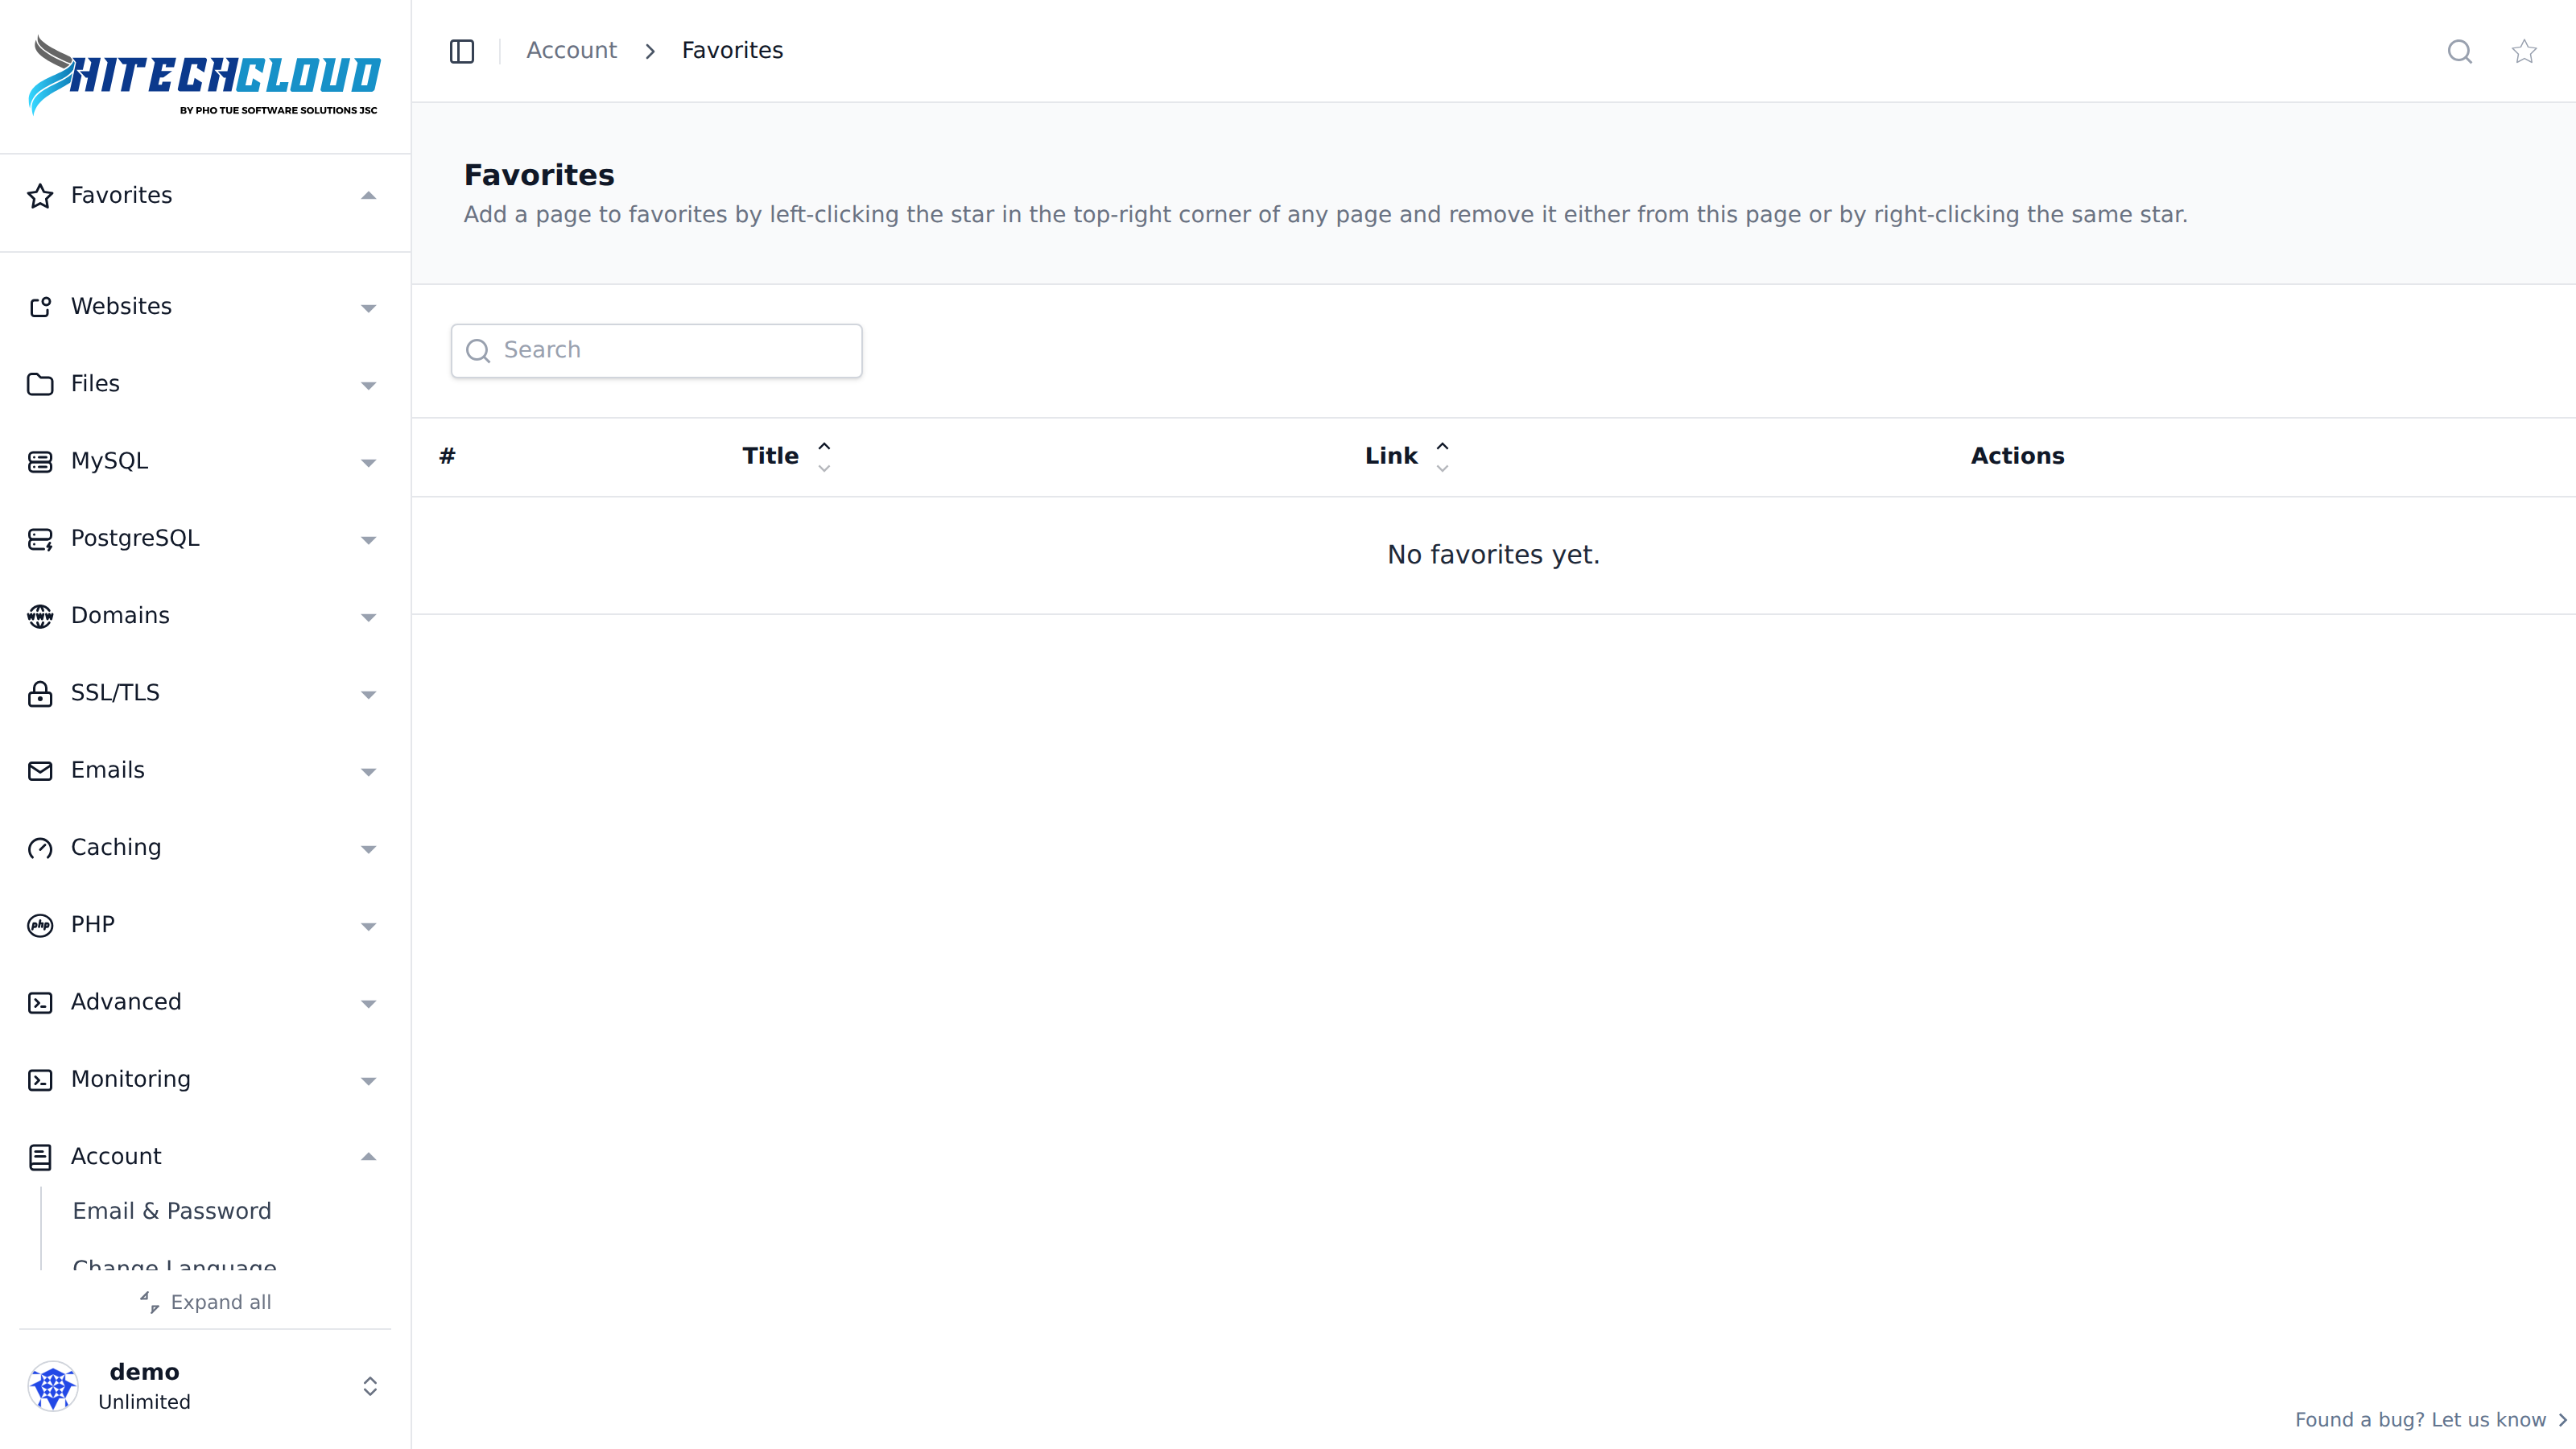Click the Caching gauge icon
The width and height of the screenshot is (2576, 1449).
(40, 848)
